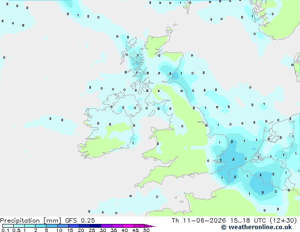This screenshot has width=300, height=232.
Task: Click the 'Th 11-06-2026' date text
Action: click(199, 221)
